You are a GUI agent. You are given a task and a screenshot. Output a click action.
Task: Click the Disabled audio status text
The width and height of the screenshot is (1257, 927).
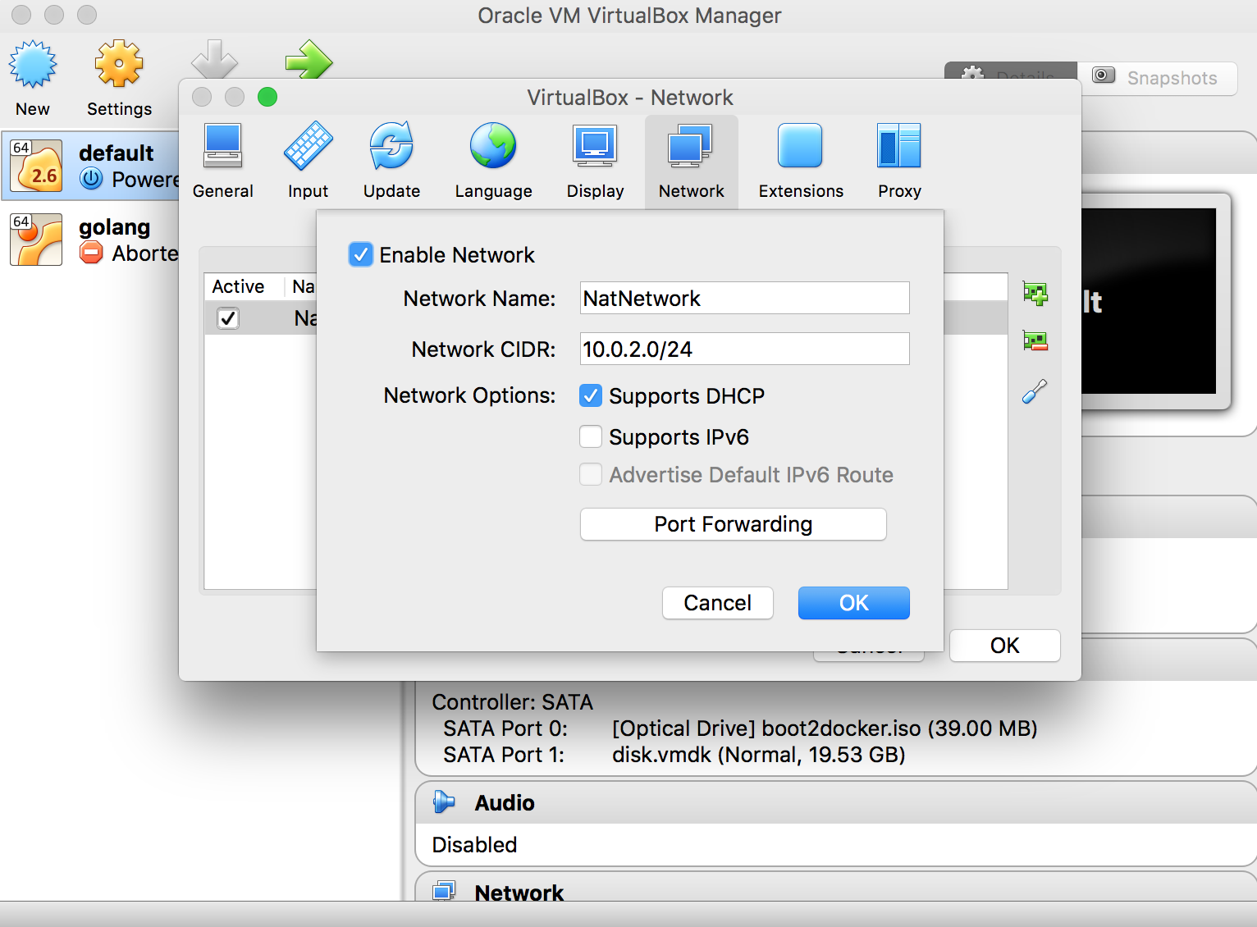click(x=474, y=845)
